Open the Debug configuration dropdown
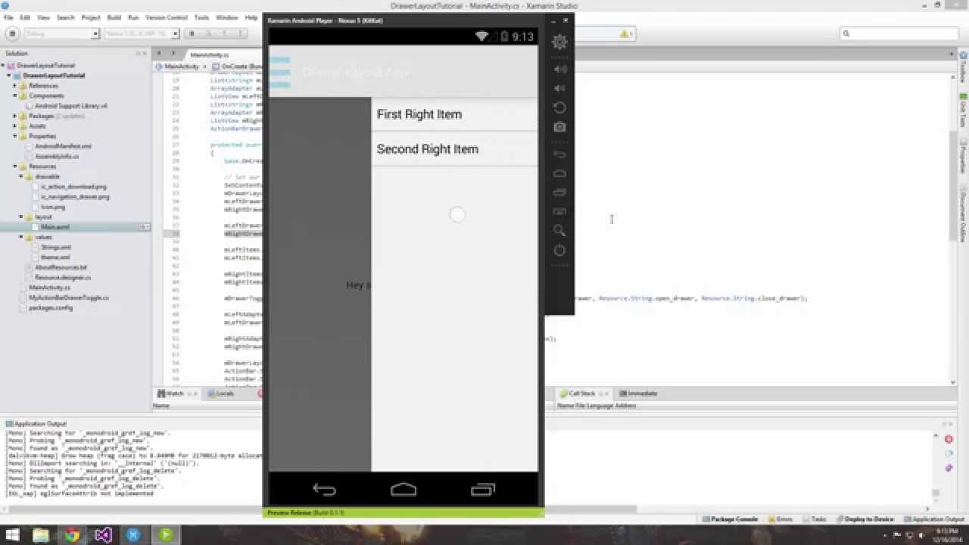 [63, 33]
